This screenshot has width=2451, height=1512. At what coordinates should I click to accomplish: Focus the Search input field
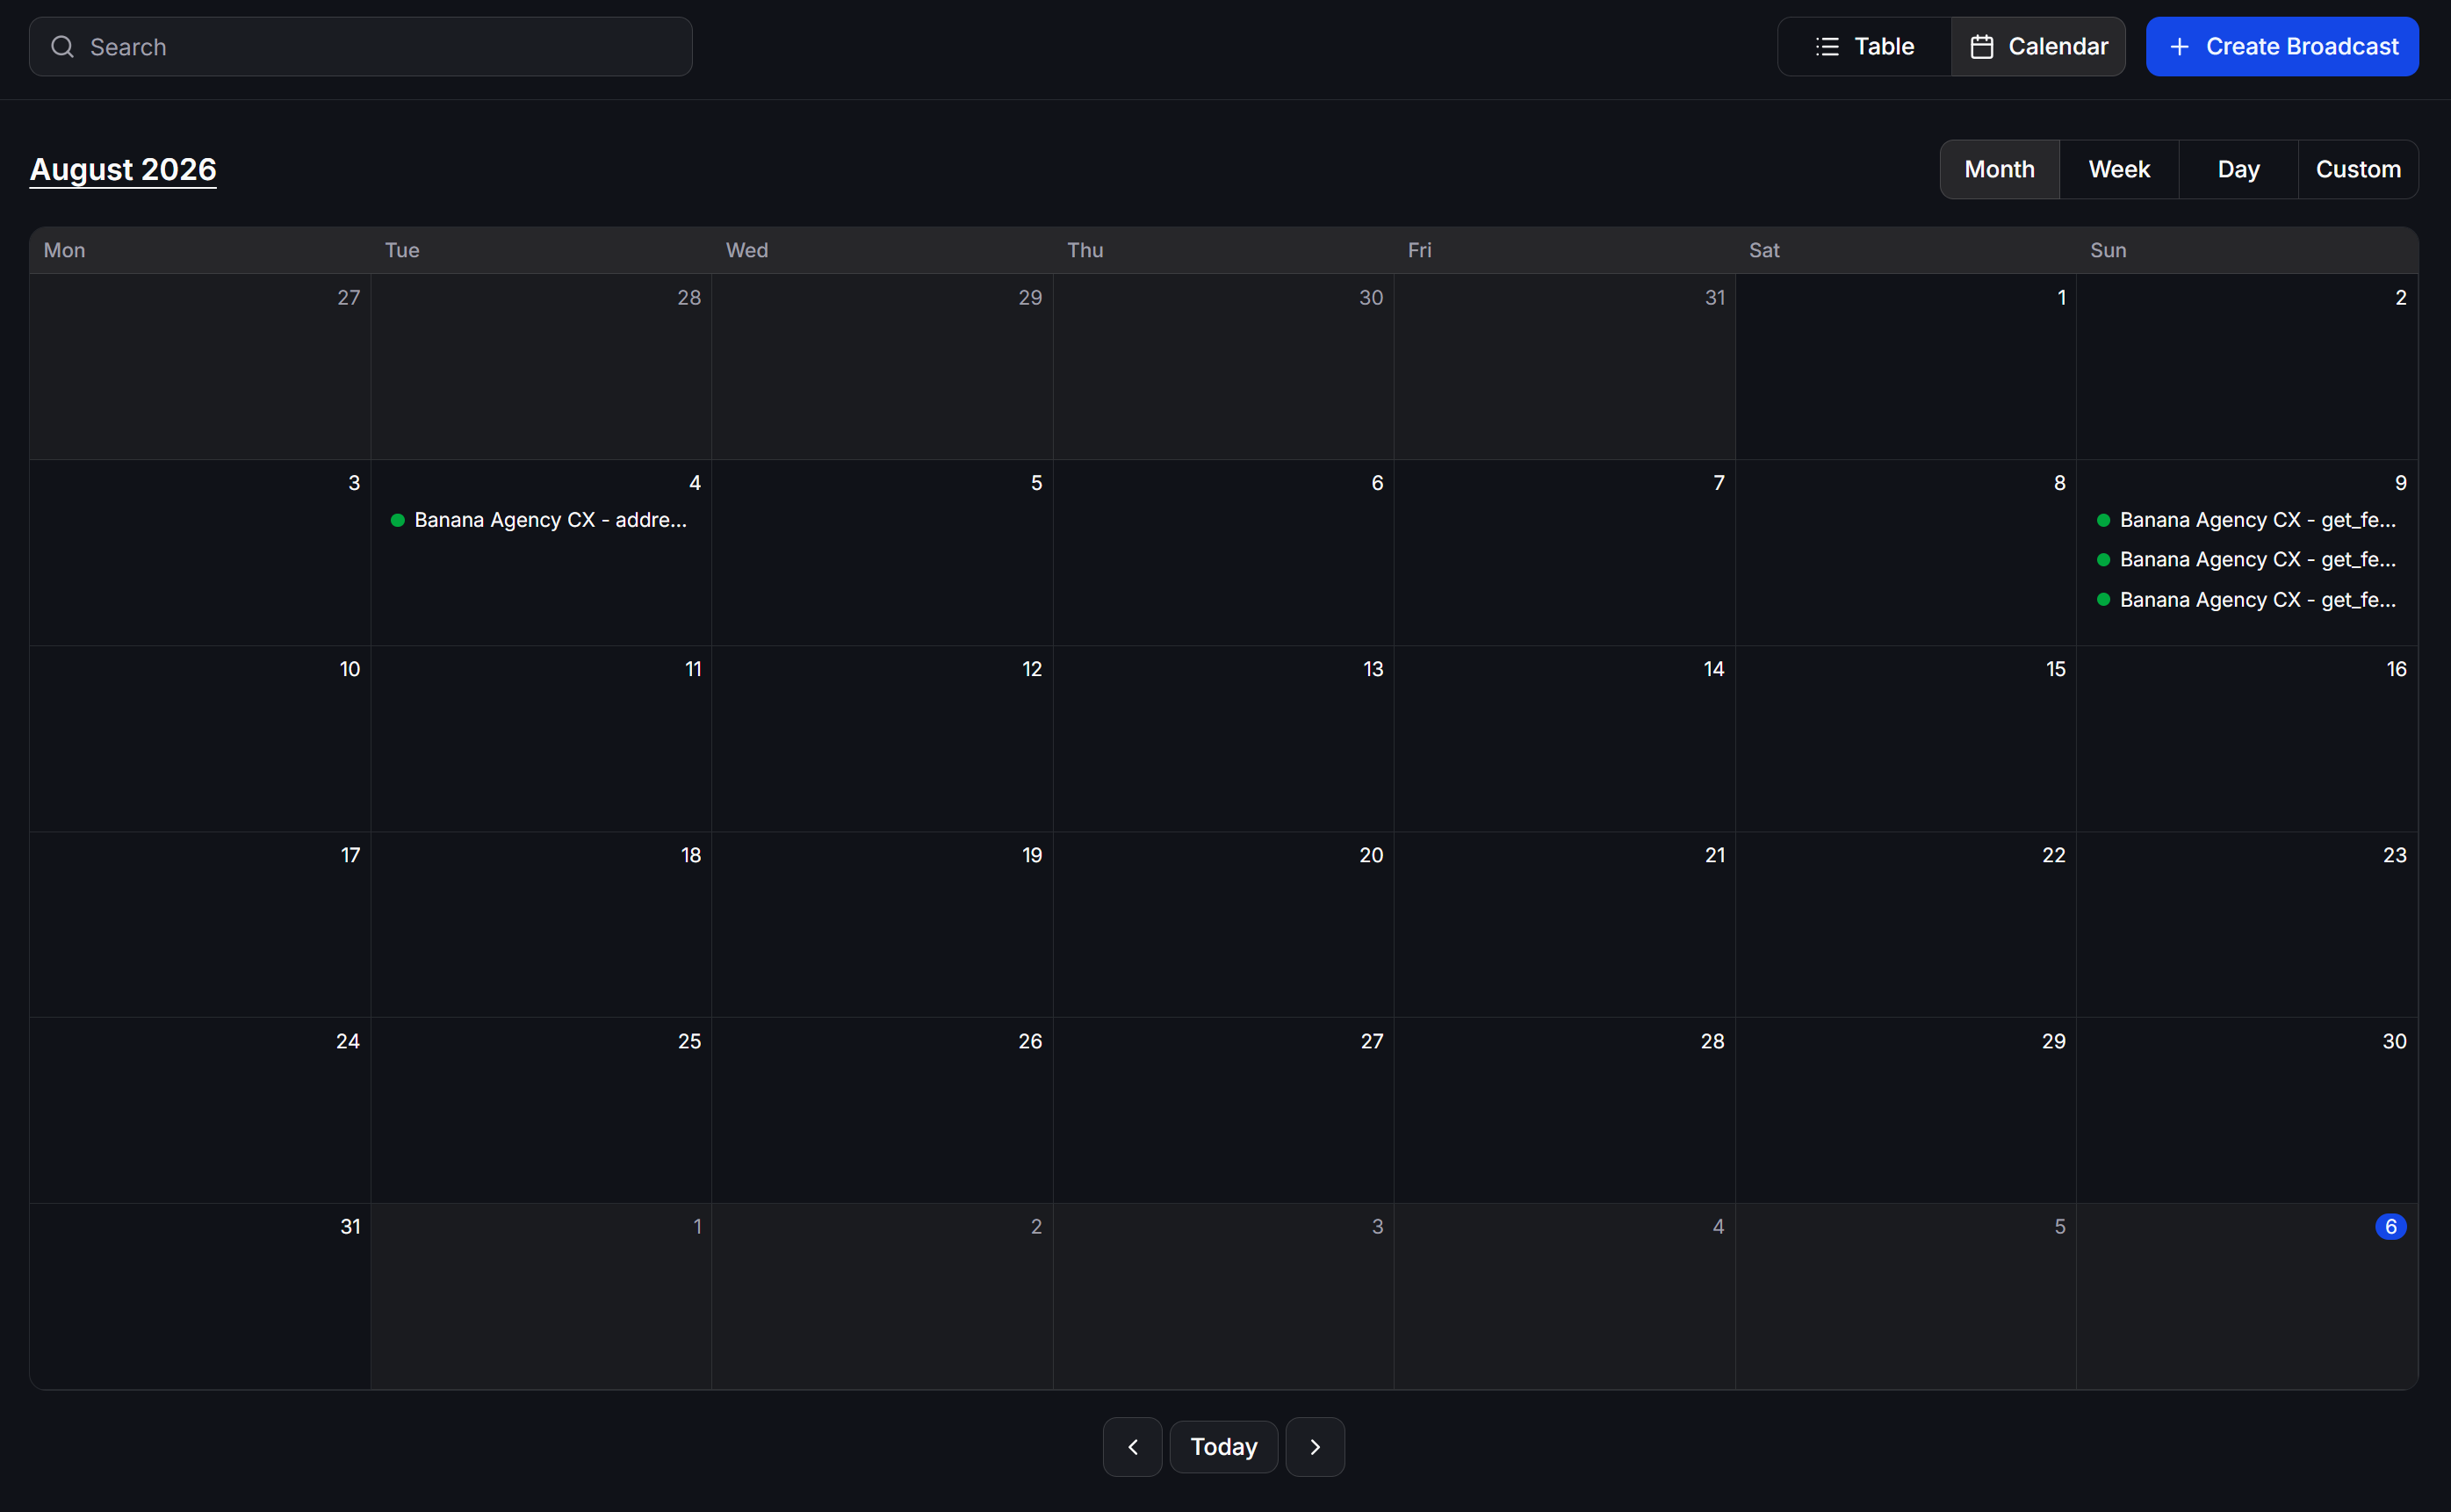360,47
